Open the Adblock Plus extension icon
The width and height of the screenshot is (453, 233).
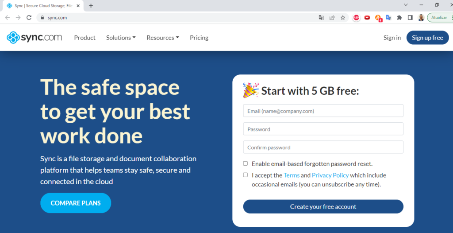356,18
